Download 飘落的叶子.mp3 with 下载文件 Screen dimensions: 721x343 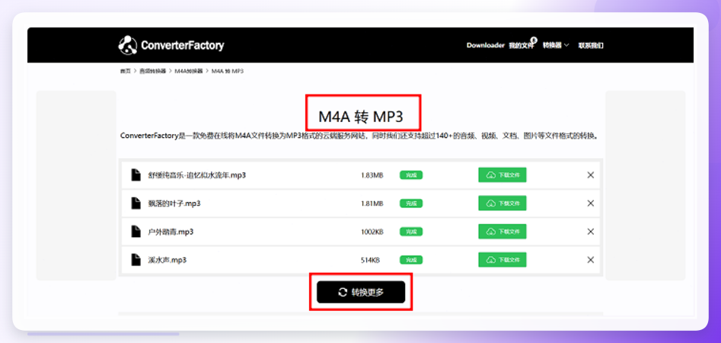click(502, 203)
